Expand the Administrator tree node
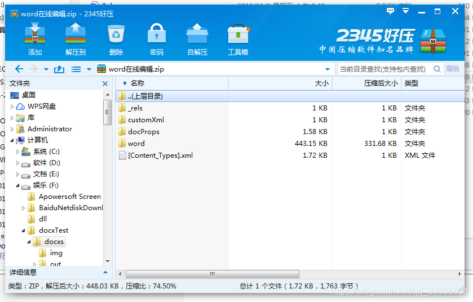The height and width of the screenshot is (302, 473). 12,129
